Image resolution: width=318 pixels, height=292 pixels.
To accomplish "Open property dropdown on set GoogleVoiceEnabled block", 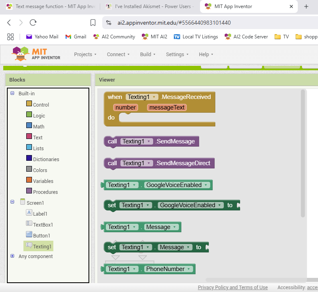I will [x=191, y=205].
